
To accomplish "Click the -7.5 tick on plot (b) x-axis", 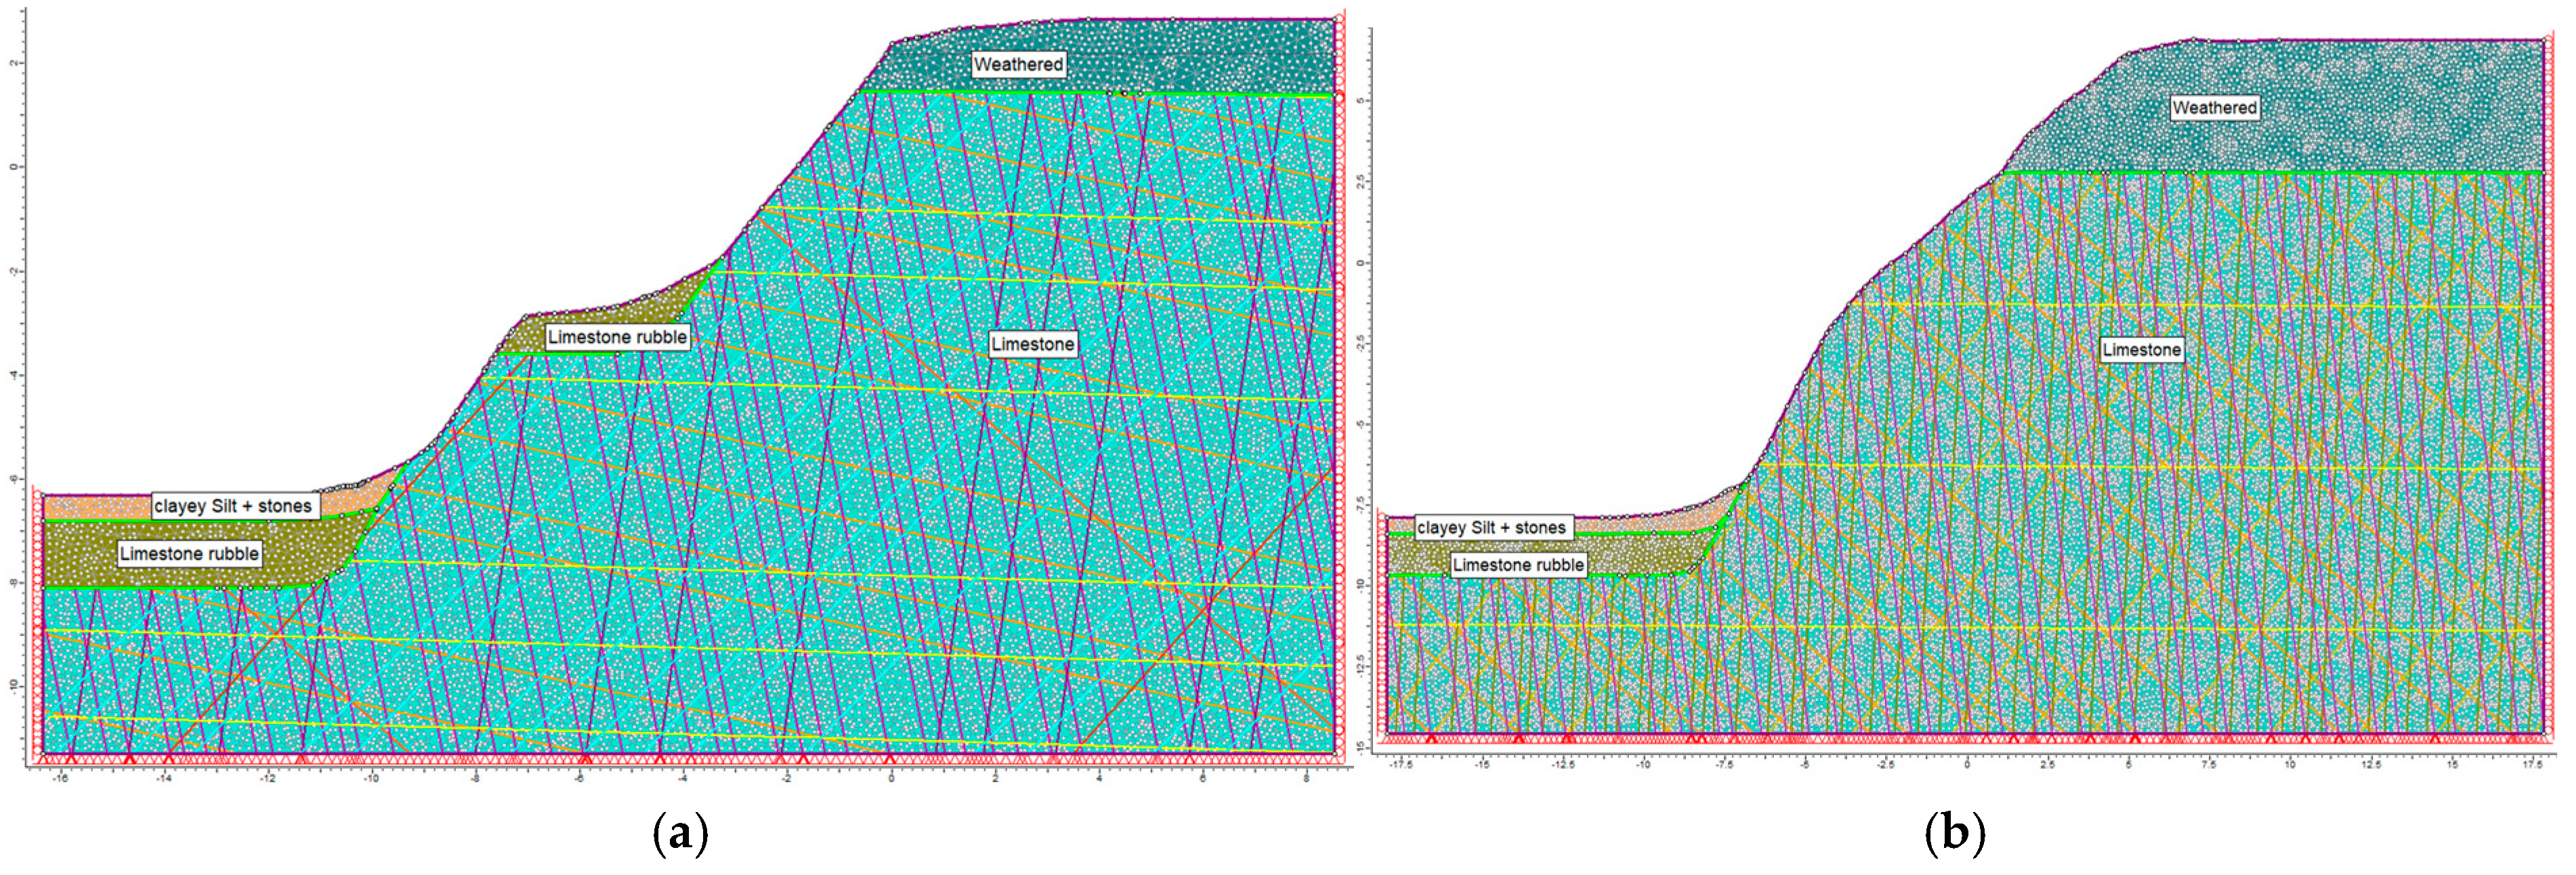I will coord(1724,764).
